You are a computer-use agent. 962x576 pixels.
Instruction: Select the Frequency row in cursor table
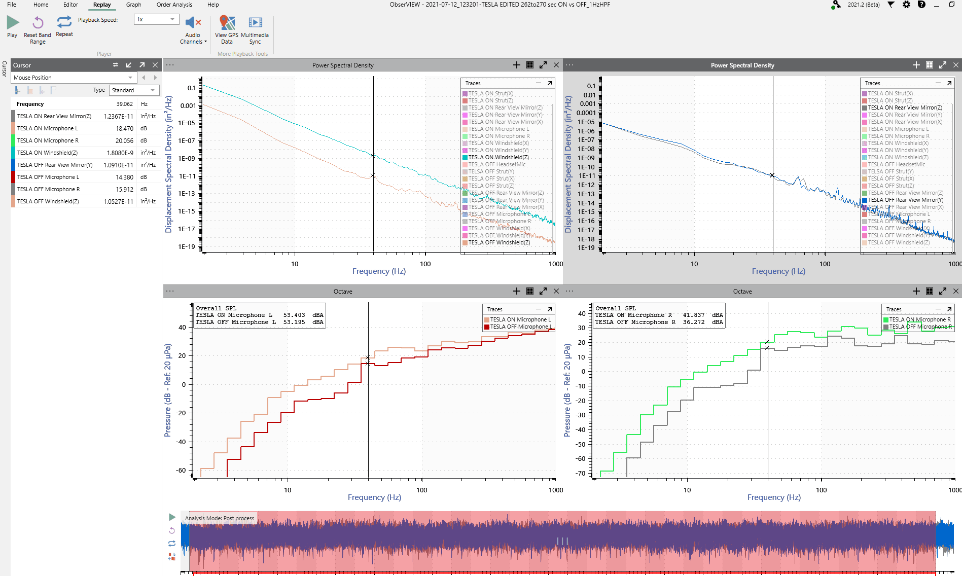click(x=86, y=104)
